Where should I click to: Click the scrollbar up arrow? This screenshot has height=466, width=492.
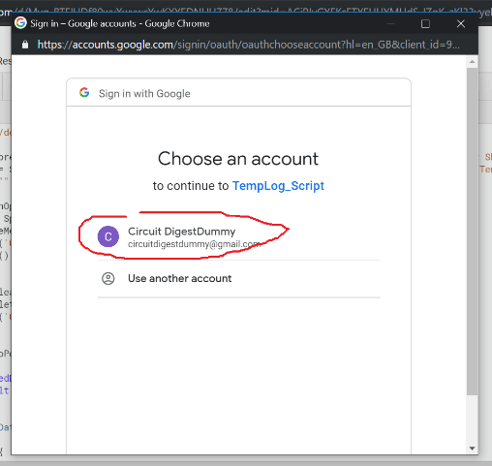tap(472, 62)
